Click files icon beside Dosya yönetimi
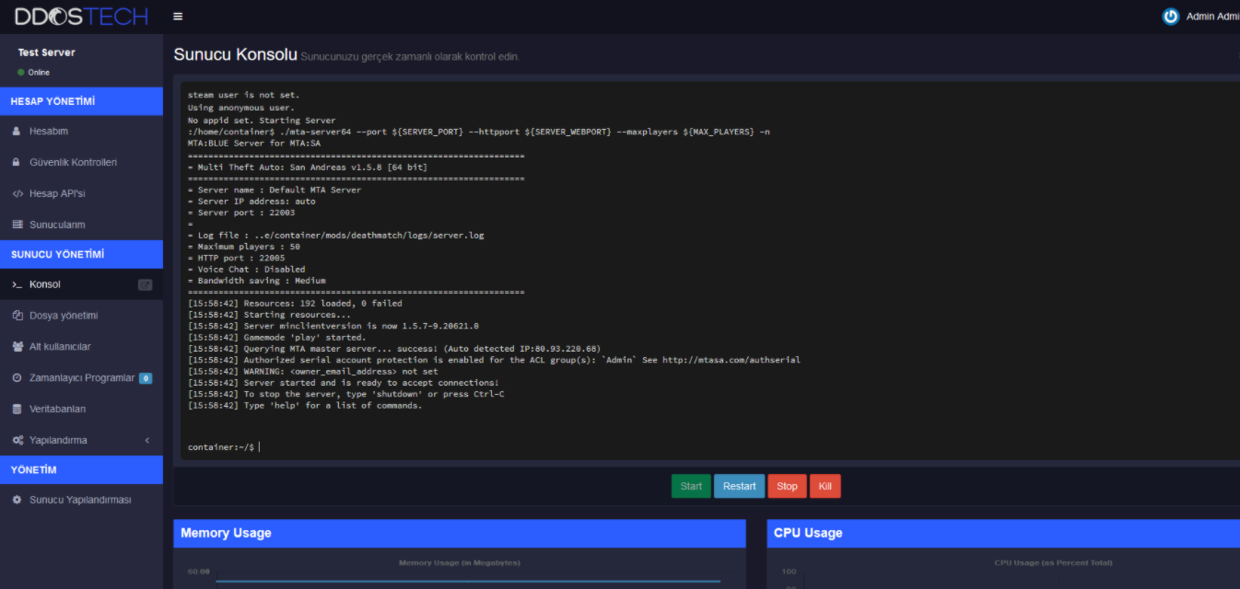This screenshot has height=589, width=1240. [18, 316]
